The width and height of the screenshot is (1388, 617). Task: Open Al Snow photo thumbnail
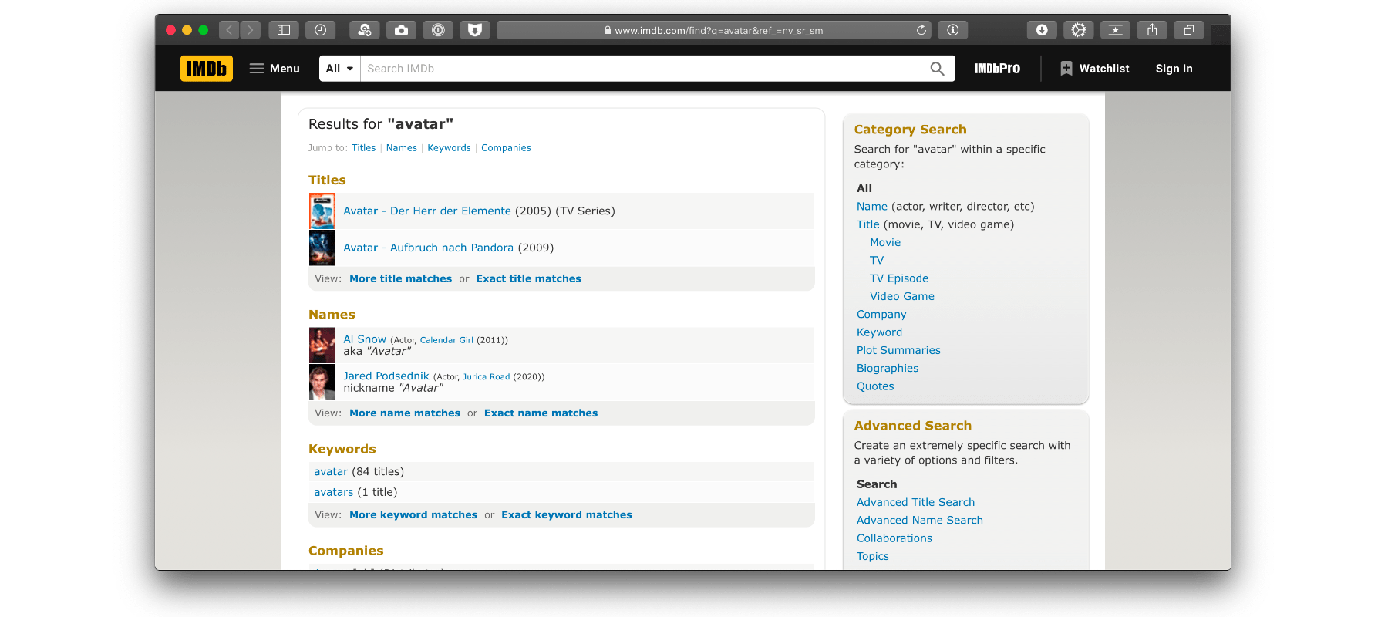point(322,346)
